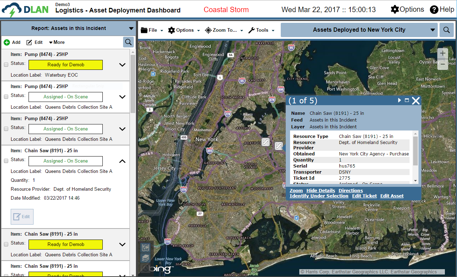Screen dimensions: 457x277
Task: Click the Edit Asset link
Action: [392, 196]
